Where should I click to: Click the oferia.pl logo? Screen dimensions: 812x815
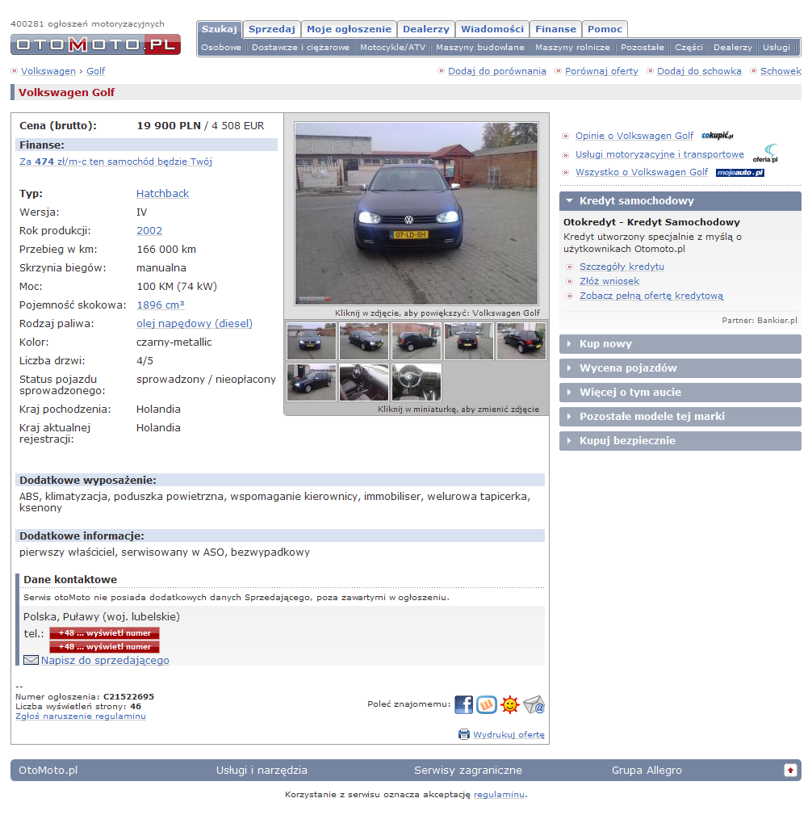765,153
